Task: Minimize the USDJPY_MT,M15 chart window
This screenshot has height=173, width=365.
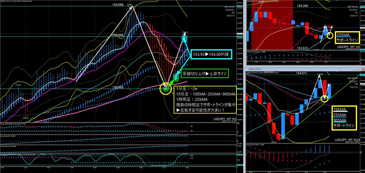Action: [354, 69]
